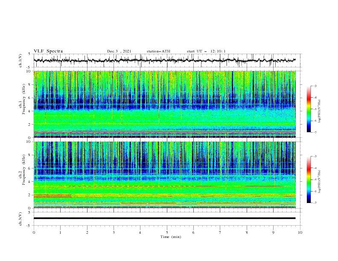
Task: Click the thick ch.3 voltage trace line
Action: click(x=164, y=218)
